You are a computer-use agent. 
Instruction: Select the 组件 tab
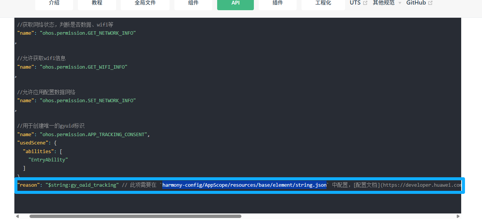pos(193,4)
